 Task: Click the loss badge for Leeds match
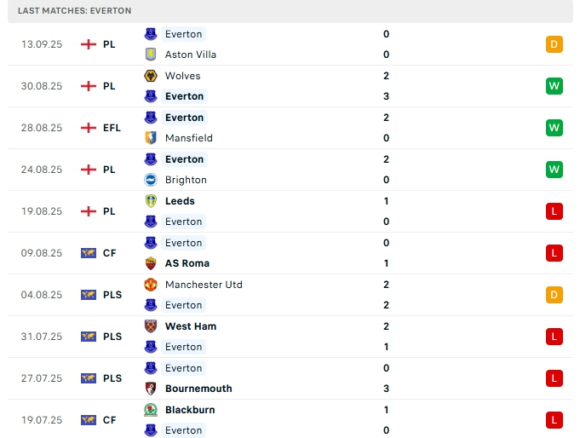click(x=554, y=211)
